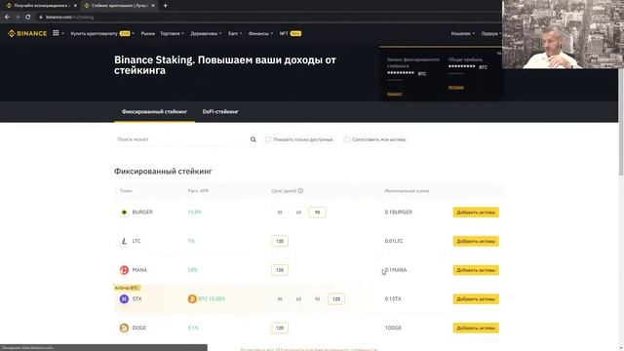The height and width of the screenshot is (351, 624).
Task: Expand the Derivatives dropdown in navbar
Action: tap(206, 33)
